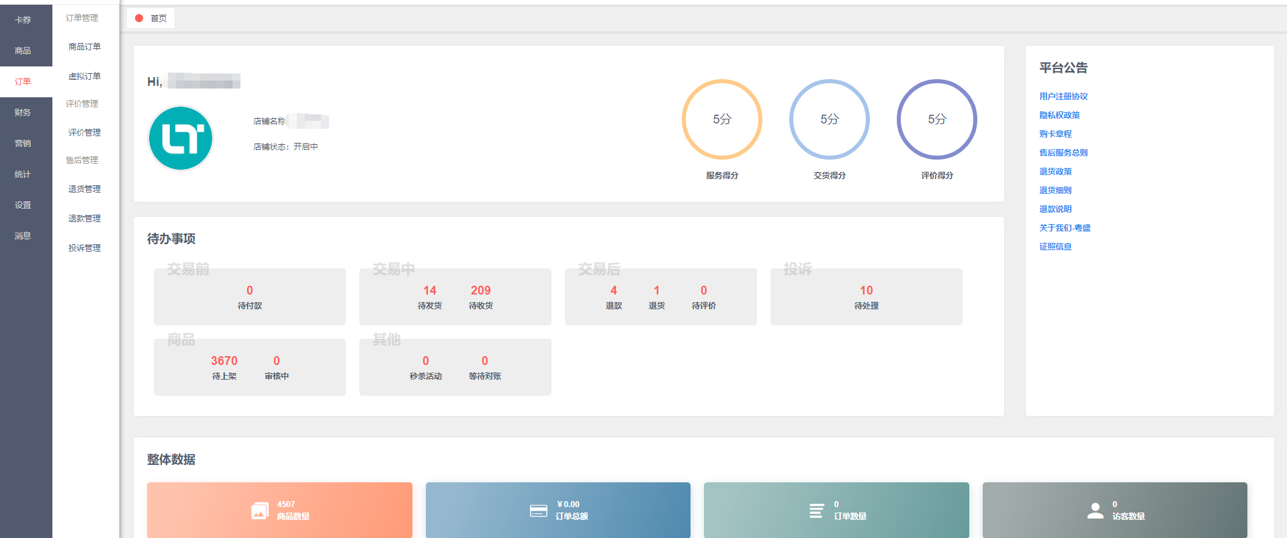The width and height of the screenshot is (1287, 538).
Task: Click the 平台公告 heading
Action: 1063,68
